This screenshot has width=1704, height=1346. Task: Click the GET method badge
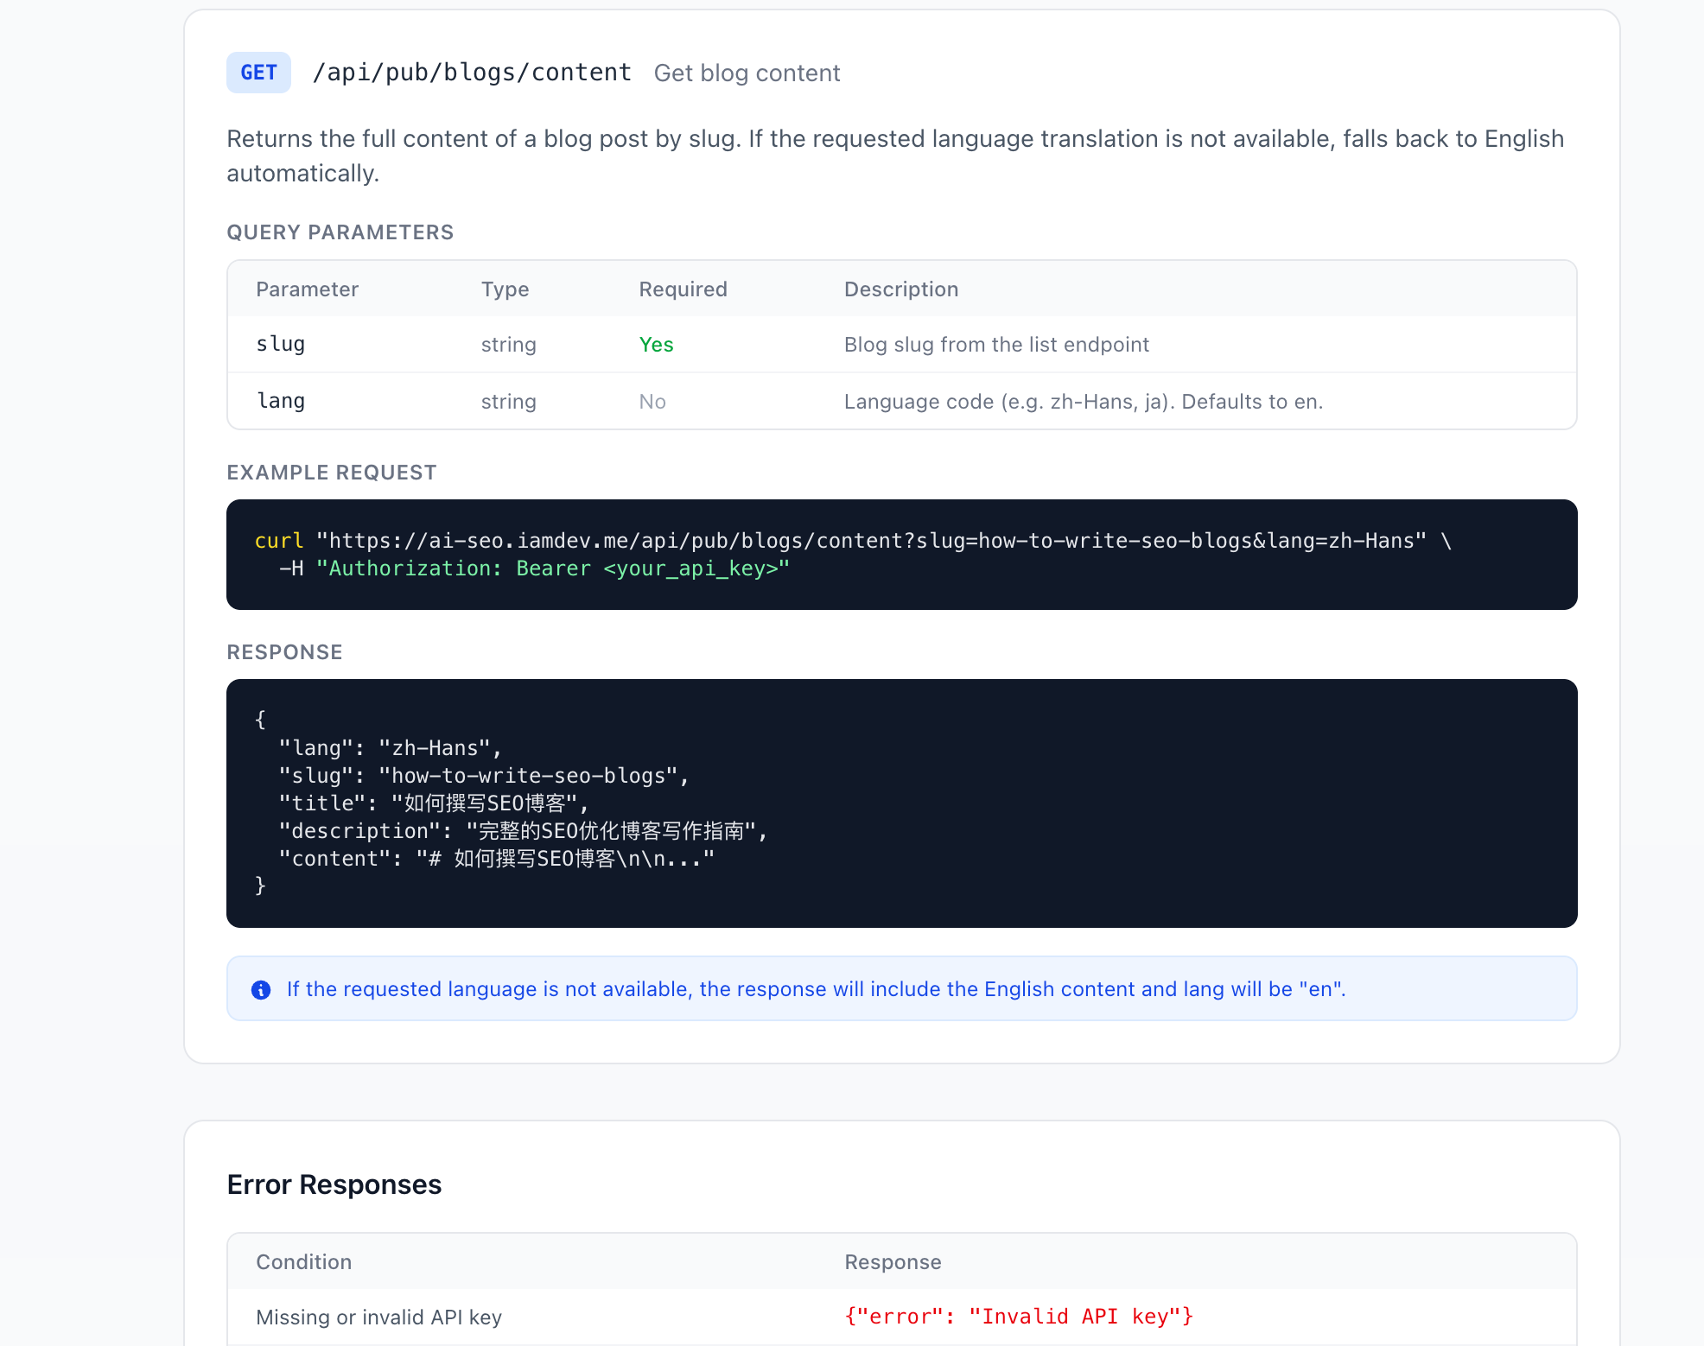(258, 73)
